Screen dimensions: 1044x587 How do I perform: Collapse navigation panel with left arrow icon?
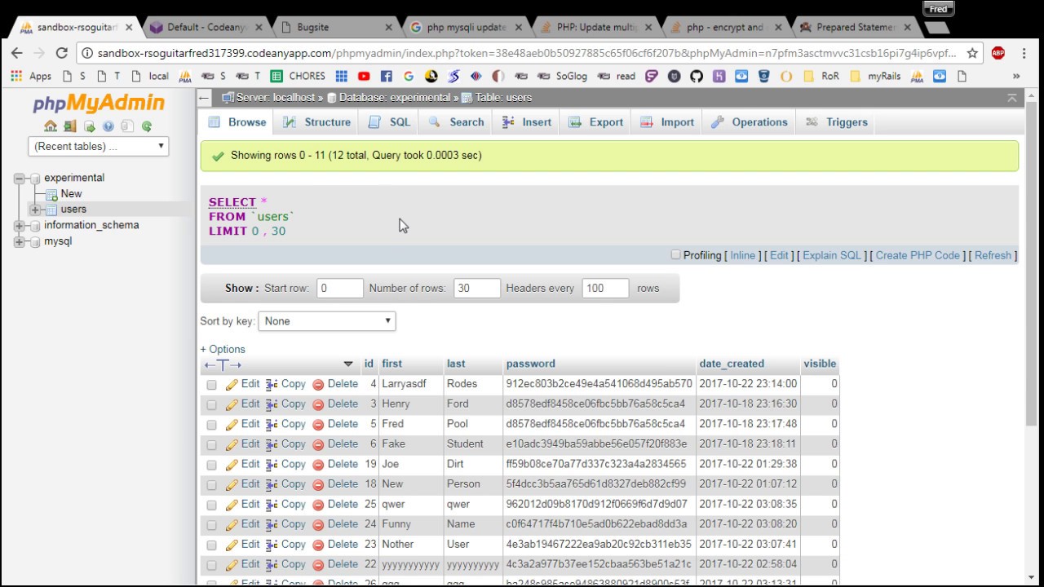(x=204, y=98)
